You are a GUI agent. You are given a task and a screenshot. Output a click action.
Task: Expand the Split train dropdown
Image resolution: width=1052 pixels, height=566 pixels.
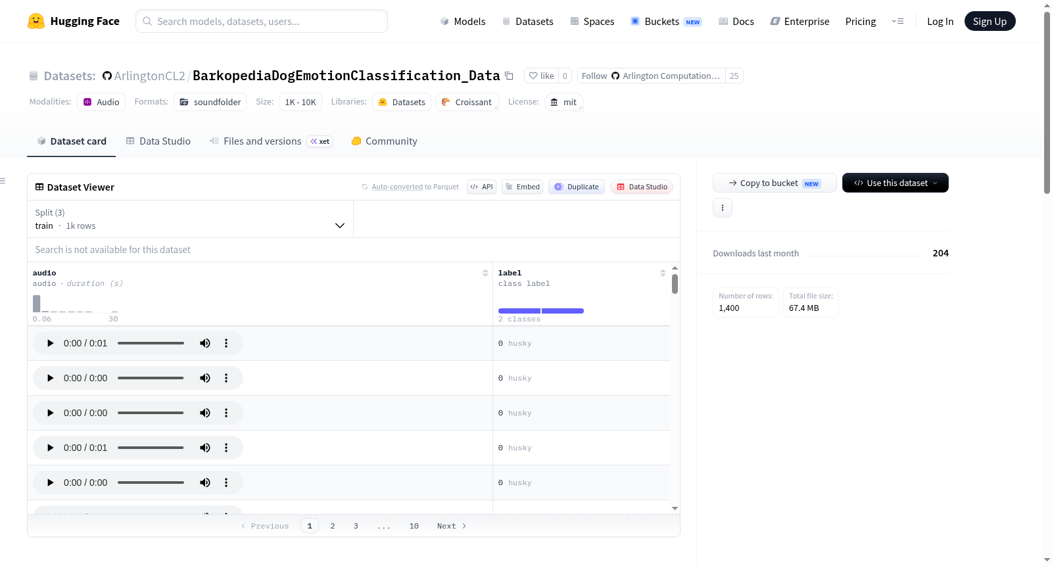point(190,219)
